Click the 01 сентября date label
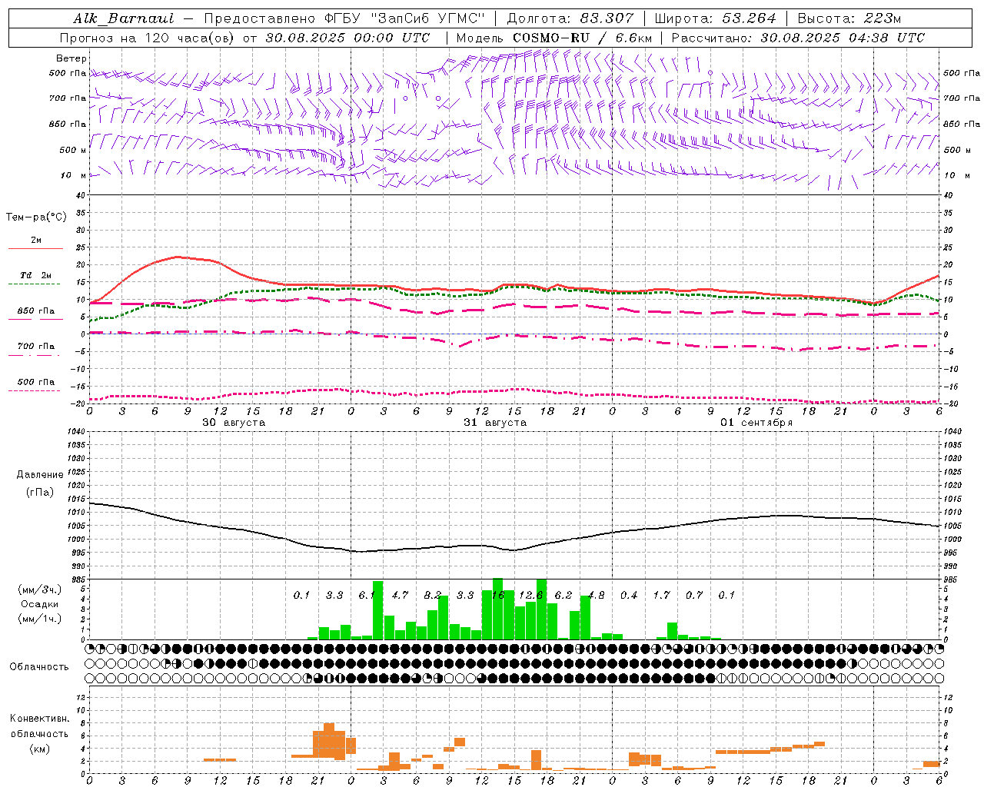The height and width of the screenshot is (787, 984). 756,423
